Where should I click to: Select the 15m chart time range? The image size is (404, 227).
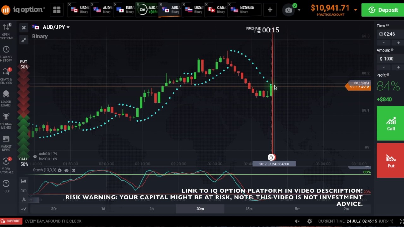coord(249,209)
